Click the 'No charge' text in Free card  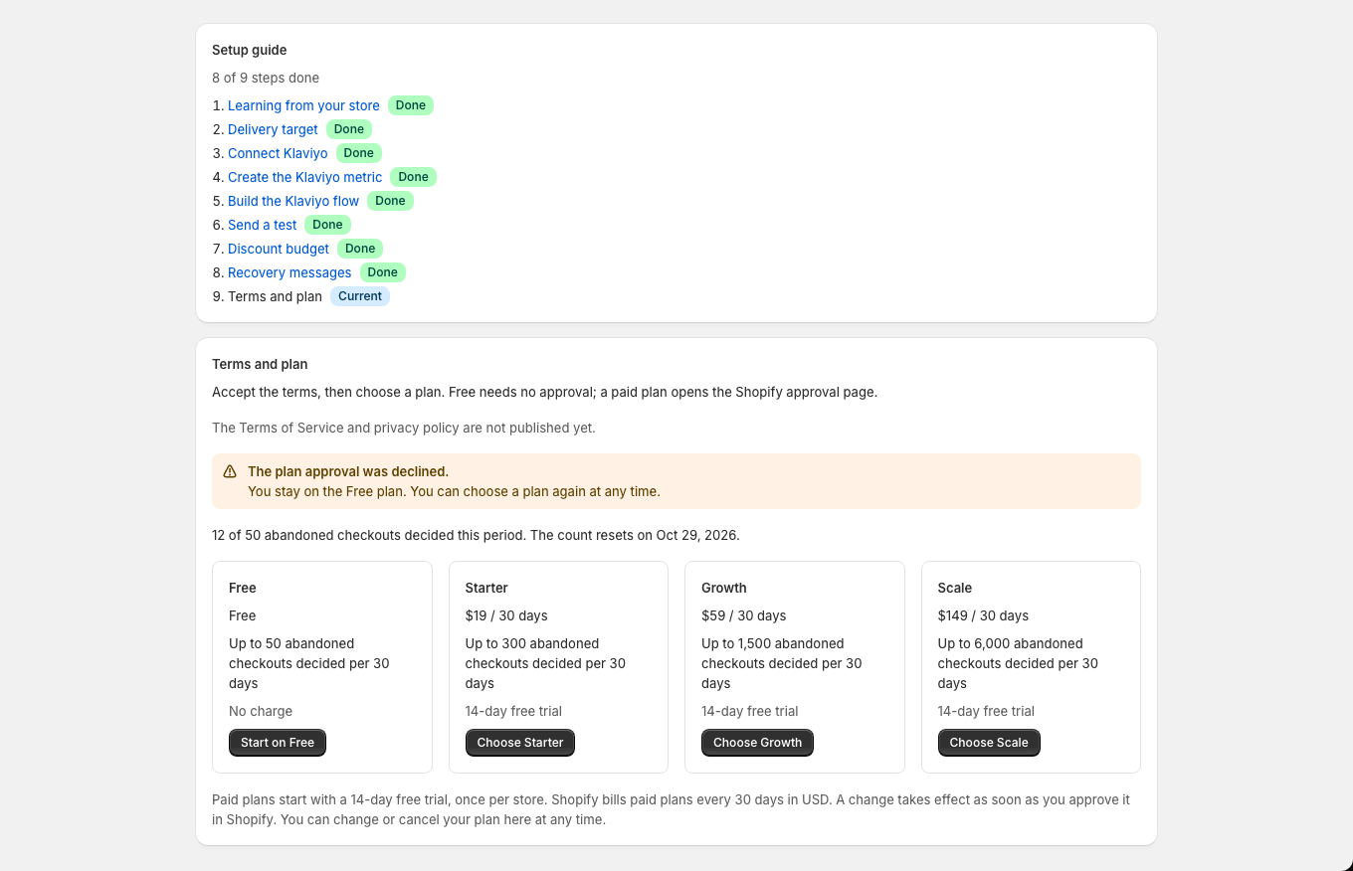coord(261,711)
